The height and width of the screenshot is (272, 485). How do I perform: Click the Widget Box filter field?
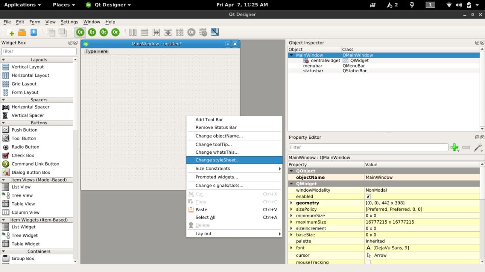[39, 51]
